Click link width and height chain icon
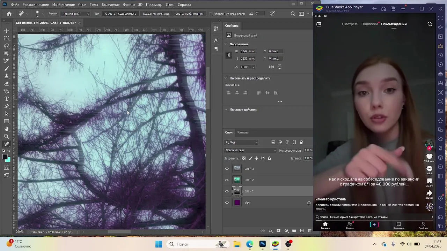Image resolution: width=447 pixels, height=251 pixels. (x=229, y=55)
